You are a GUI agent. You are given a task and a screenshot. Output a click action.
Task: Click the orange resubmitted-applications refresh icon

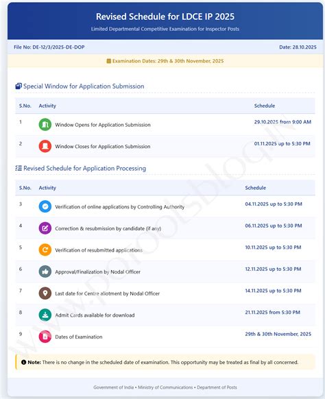[x=45, y=250]
